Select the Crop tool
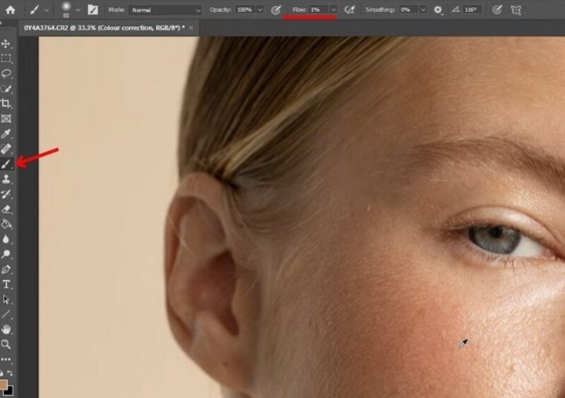The width and height of the screenshot is (565, 398). [x=6, y=104]
